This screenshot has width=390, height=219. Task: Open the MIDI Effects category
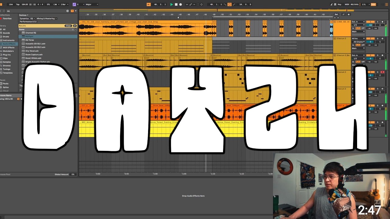tap(9, 47)
